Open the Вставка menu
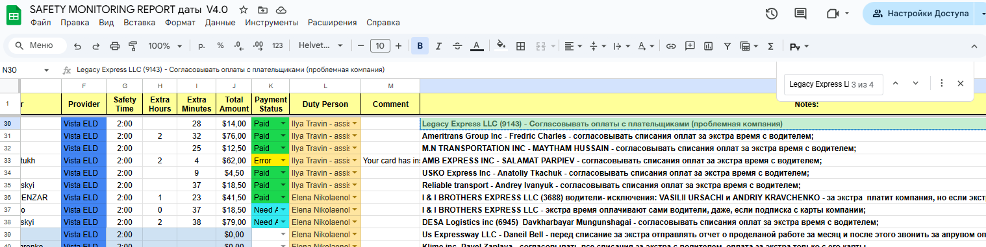This screenshot has width=986, height=247. coord(139,23)
